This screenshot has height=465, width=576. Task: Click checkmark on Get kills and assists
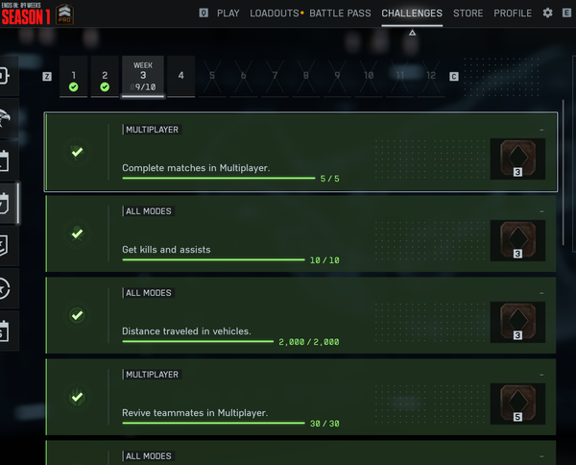click(x=78, y=233)
